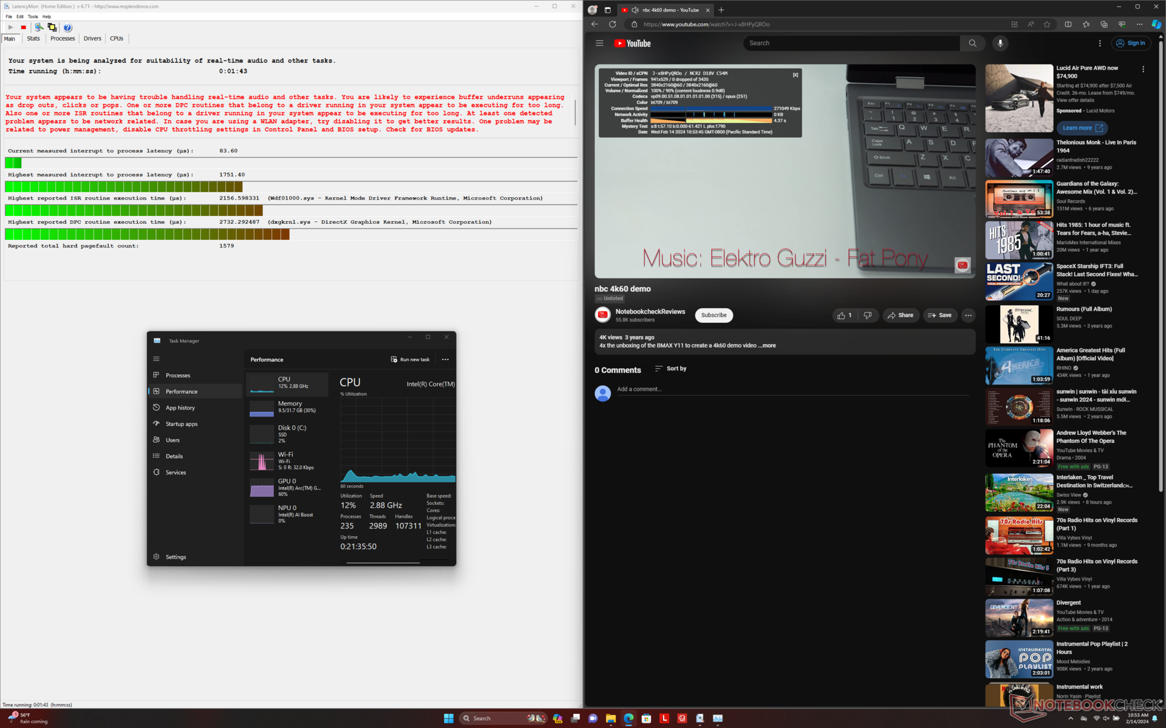Refresh the YouTube page in Edge
This screenshot has height=728, width=1166.
pos(612,24)
